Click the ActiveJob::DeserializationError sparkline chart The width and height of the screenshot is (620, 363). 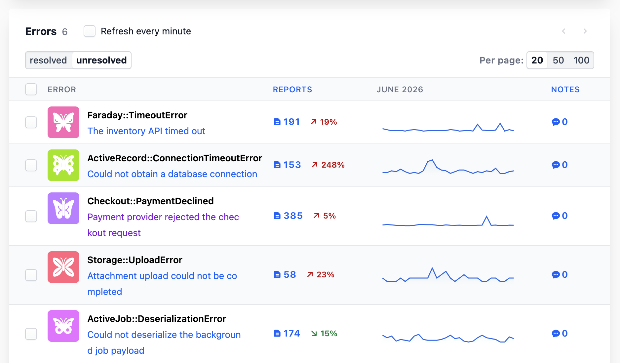pos(448,338)
